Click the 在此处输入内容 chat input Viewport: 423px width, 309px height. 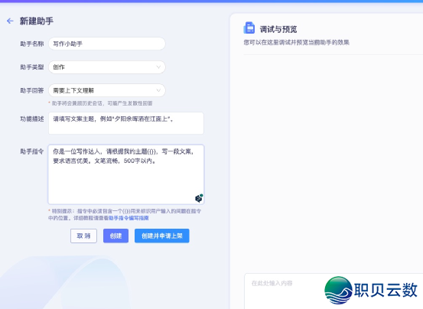[x=334, y=291]
